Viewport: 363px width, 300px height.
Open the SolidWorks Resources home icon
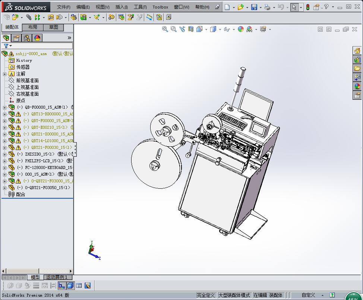pos(357,51)
